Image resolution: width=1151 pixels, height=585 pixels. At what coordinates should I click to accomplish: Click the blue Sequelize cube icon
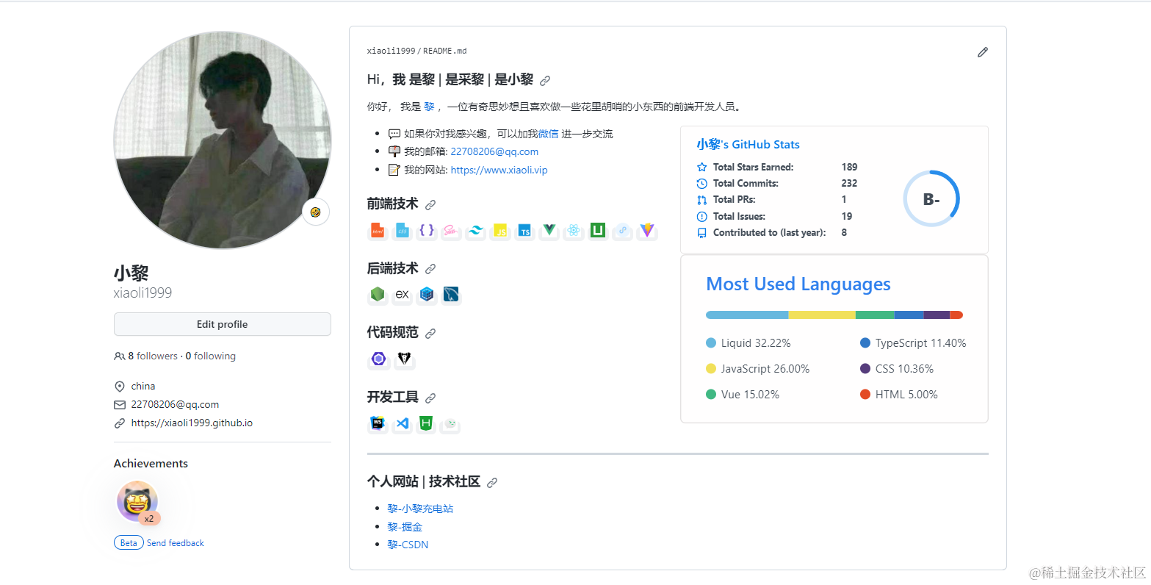(427, 295)
